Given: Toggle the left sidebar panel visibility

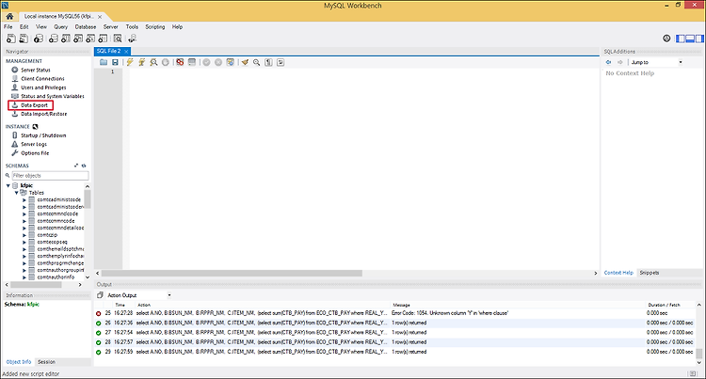Looking at the screenshot, I should 681,39.
